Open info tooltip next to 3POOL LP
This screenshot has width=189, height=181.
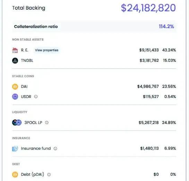(x=47, y=123)
